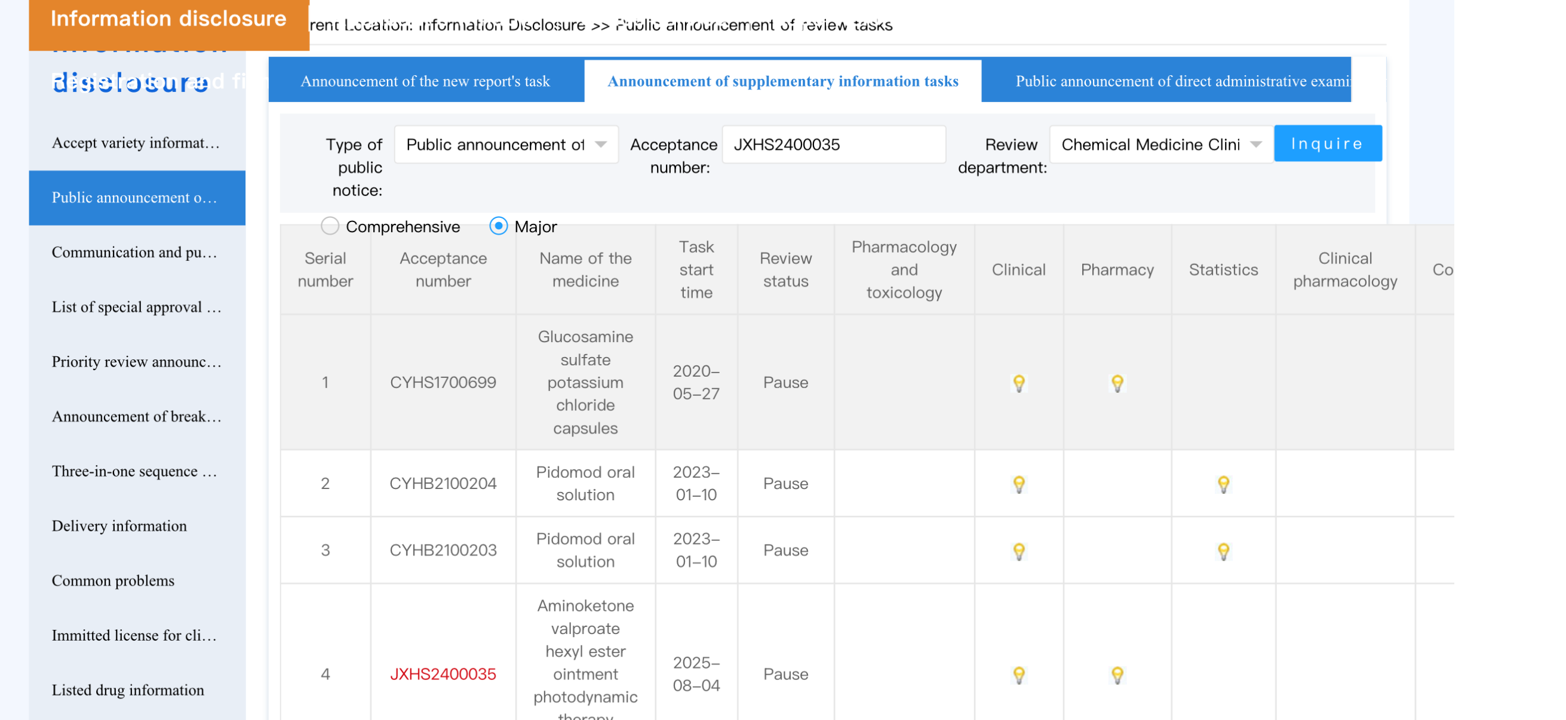Image resolution: width=1566 pixels, height=720 pixels.
Task: Click Clinical lightbulb for JXHS2400035 row
Action: (x=1019, y=675)
